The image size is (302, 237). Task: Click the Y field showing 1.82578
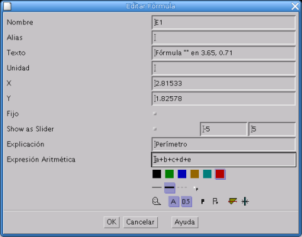click(223, 99)
